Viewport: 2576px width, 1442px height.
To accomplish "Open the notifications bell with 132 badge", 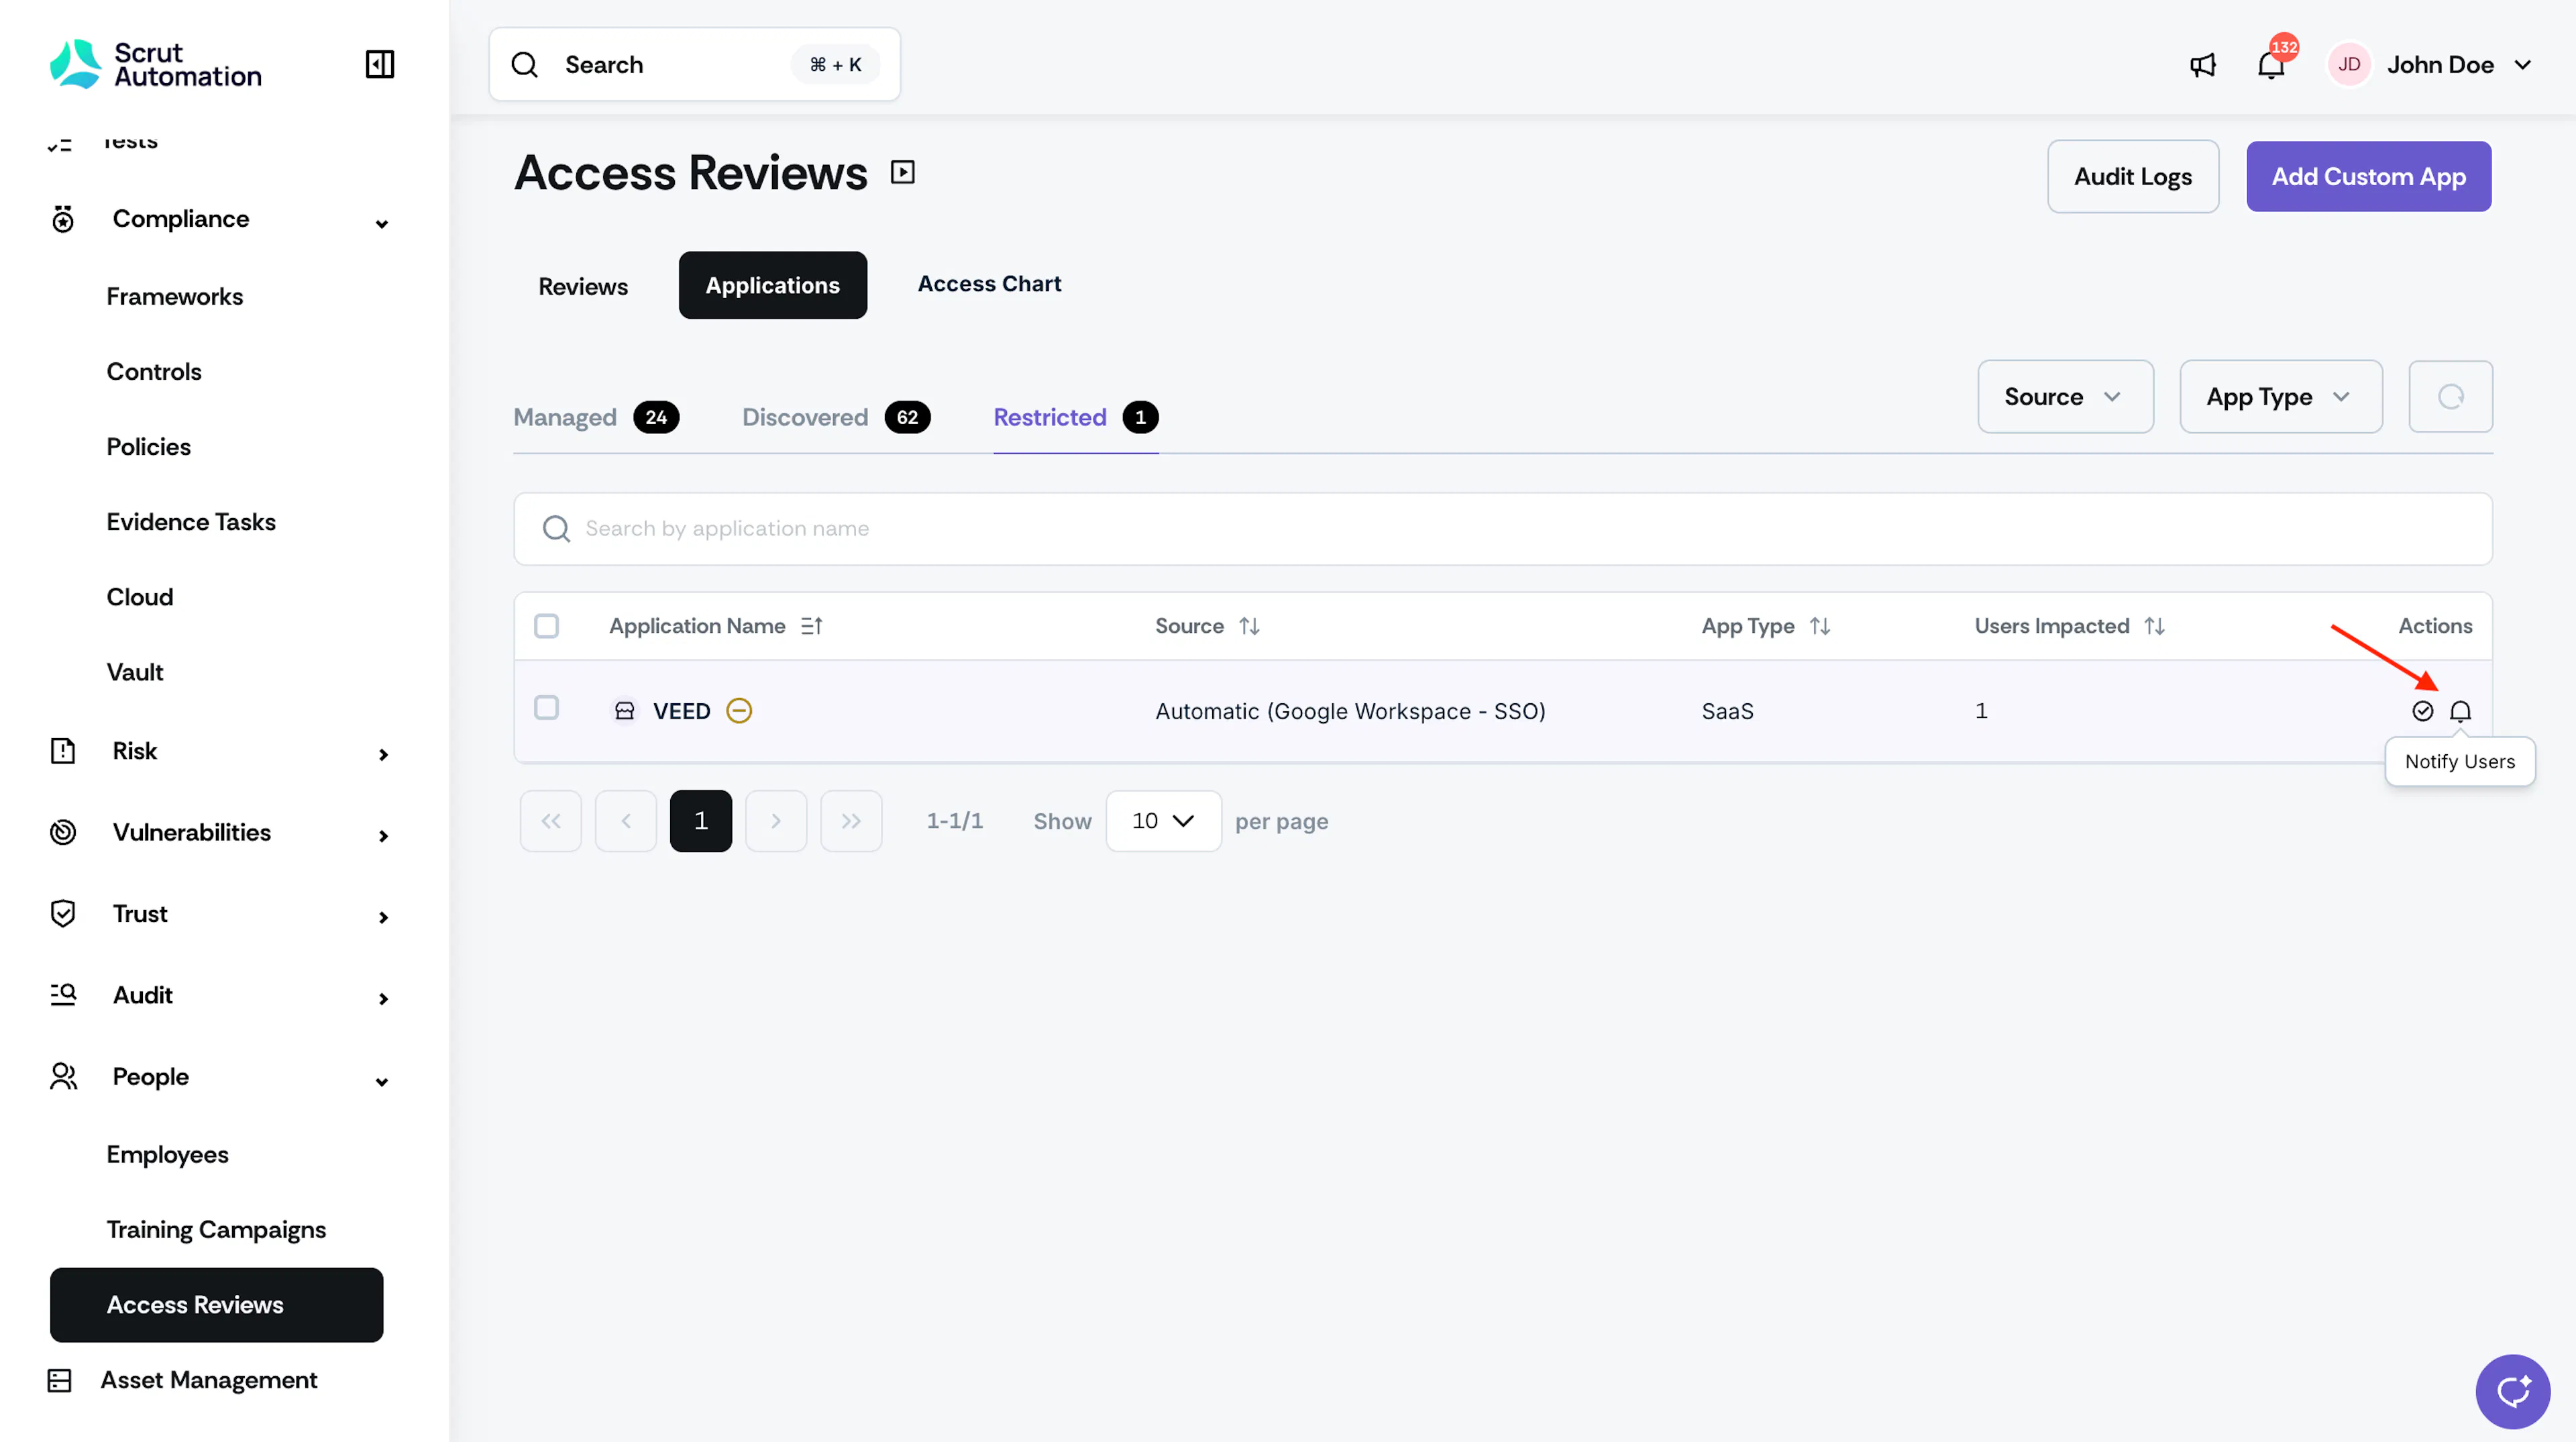I will [2271, 65].
